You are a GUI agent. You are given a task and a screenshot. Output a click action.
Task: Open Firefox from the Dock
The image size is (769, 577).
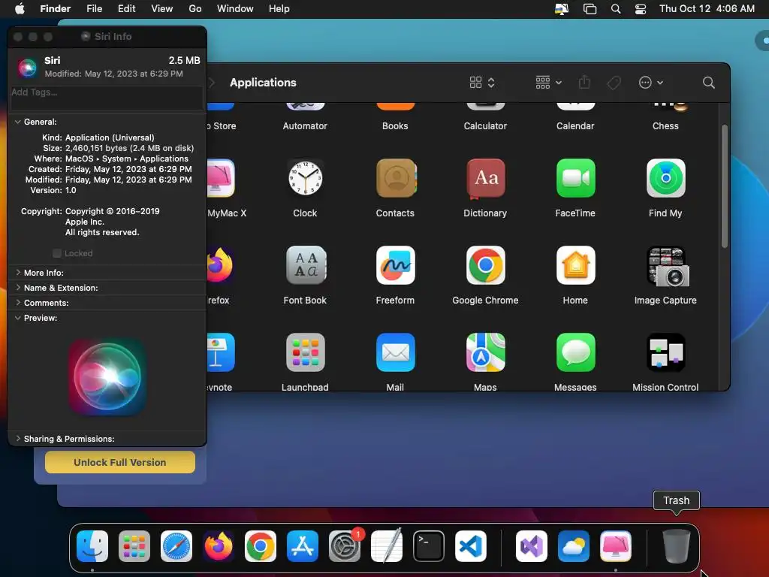click(x=219, y=546)
